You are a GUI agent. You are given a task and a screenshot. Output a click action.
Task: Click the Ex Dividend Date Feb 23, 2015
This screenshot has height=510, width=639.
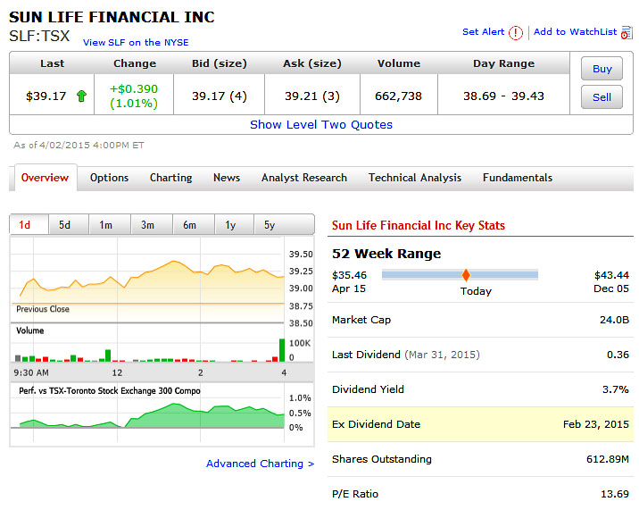[596, 424]
